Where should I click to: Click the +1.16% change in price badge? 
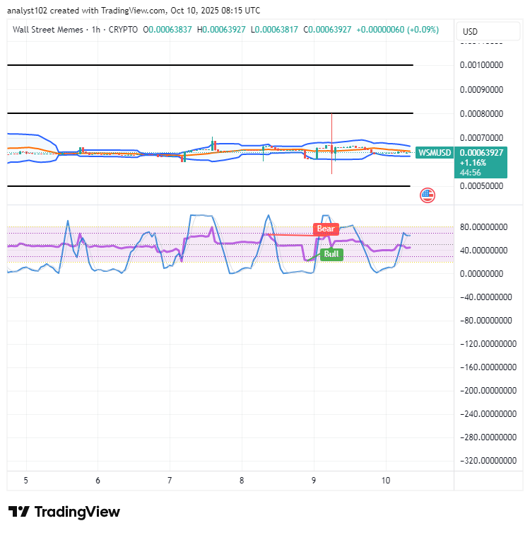(473, 163)
